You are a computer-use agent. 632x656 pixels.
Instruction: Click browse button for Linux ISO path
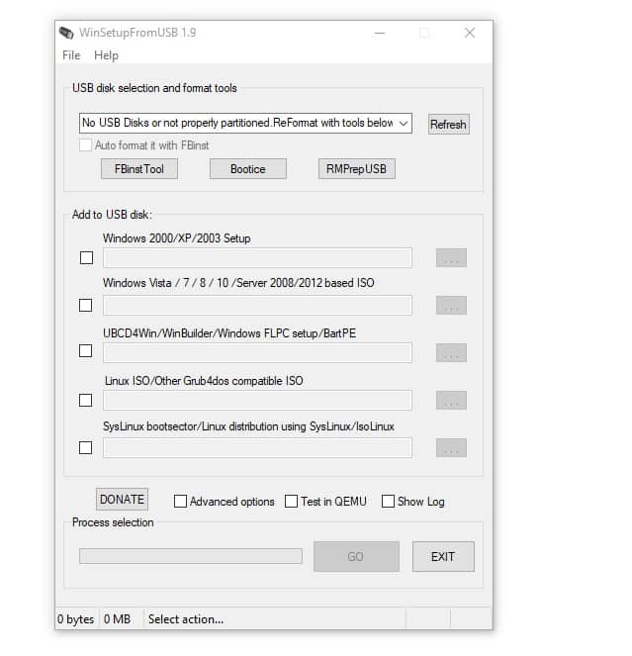[451, 400]
